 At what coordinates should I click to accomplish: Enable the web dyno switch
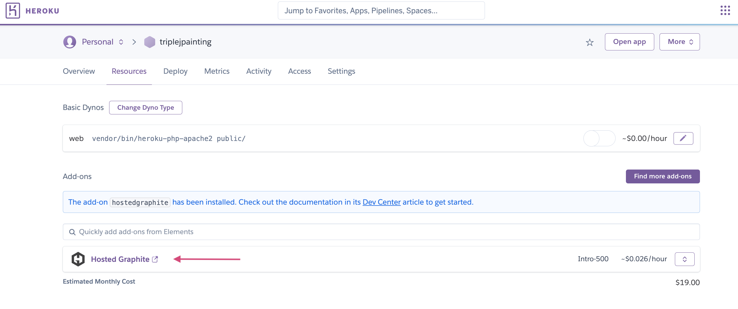(x=599, y=138)
